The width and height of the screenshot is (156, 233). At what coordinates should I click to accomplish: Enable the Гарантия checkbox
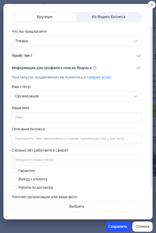click(x=14, y=171)
